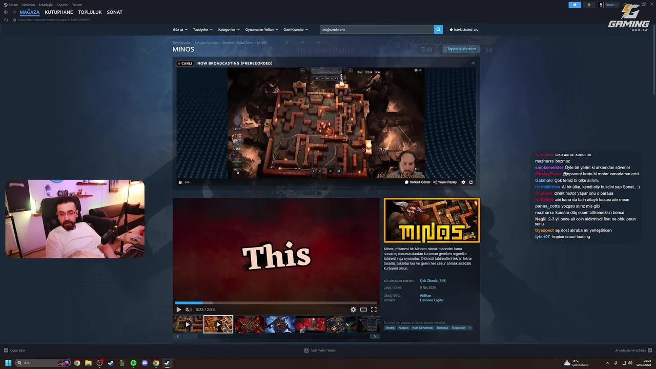
Task: Select the first trailer thumbnail
Action: tap(188, 324)
